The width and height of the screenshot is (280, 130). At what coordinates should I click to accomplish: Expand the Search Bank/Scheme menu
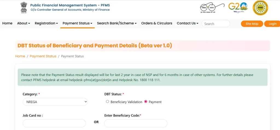click(x=117, y=23)
